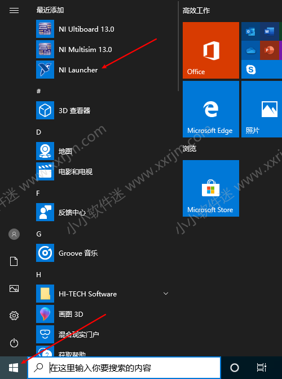282x379 pixels.
Task: Open Word from the Office tile group
Action: click(x=269, y=31)
